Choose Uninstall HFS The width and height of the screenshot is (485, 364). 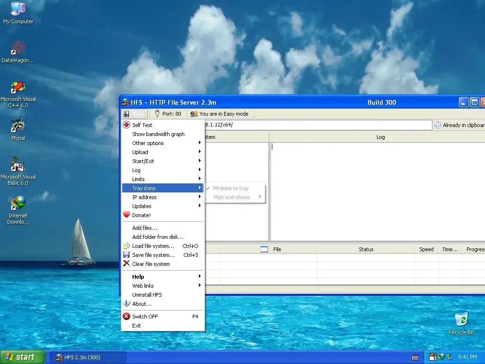click(x=163, y=295)
